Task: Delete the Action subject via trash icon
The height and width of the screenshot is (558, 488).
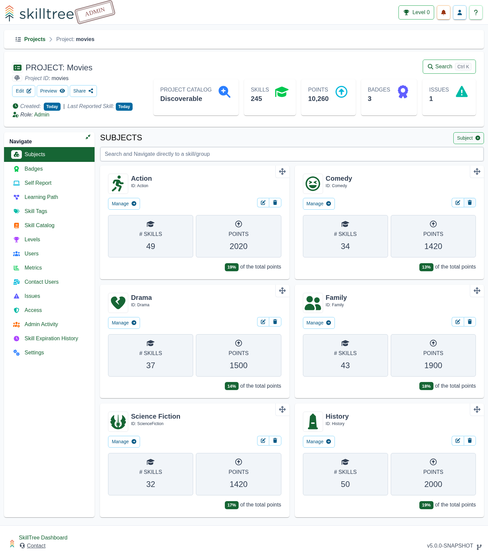Action: [275, 203]
